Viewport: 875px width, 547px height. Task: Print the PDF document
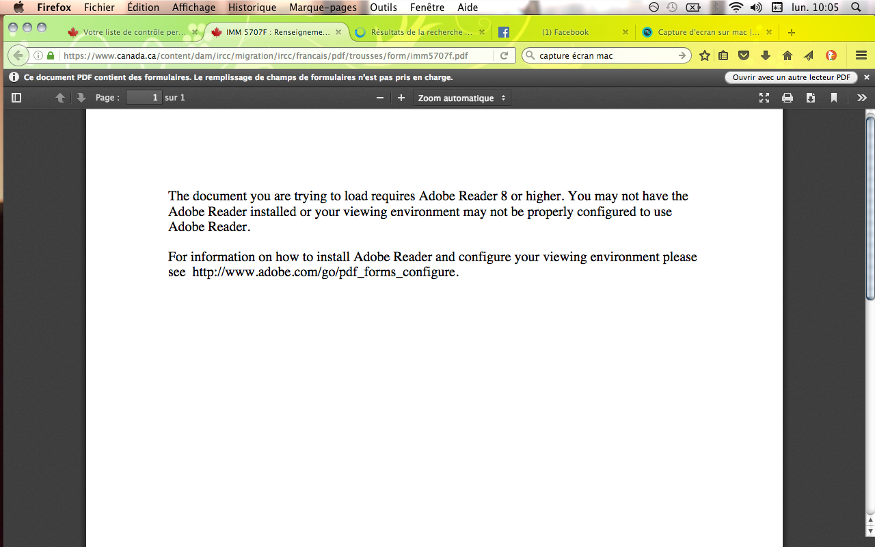787,98
